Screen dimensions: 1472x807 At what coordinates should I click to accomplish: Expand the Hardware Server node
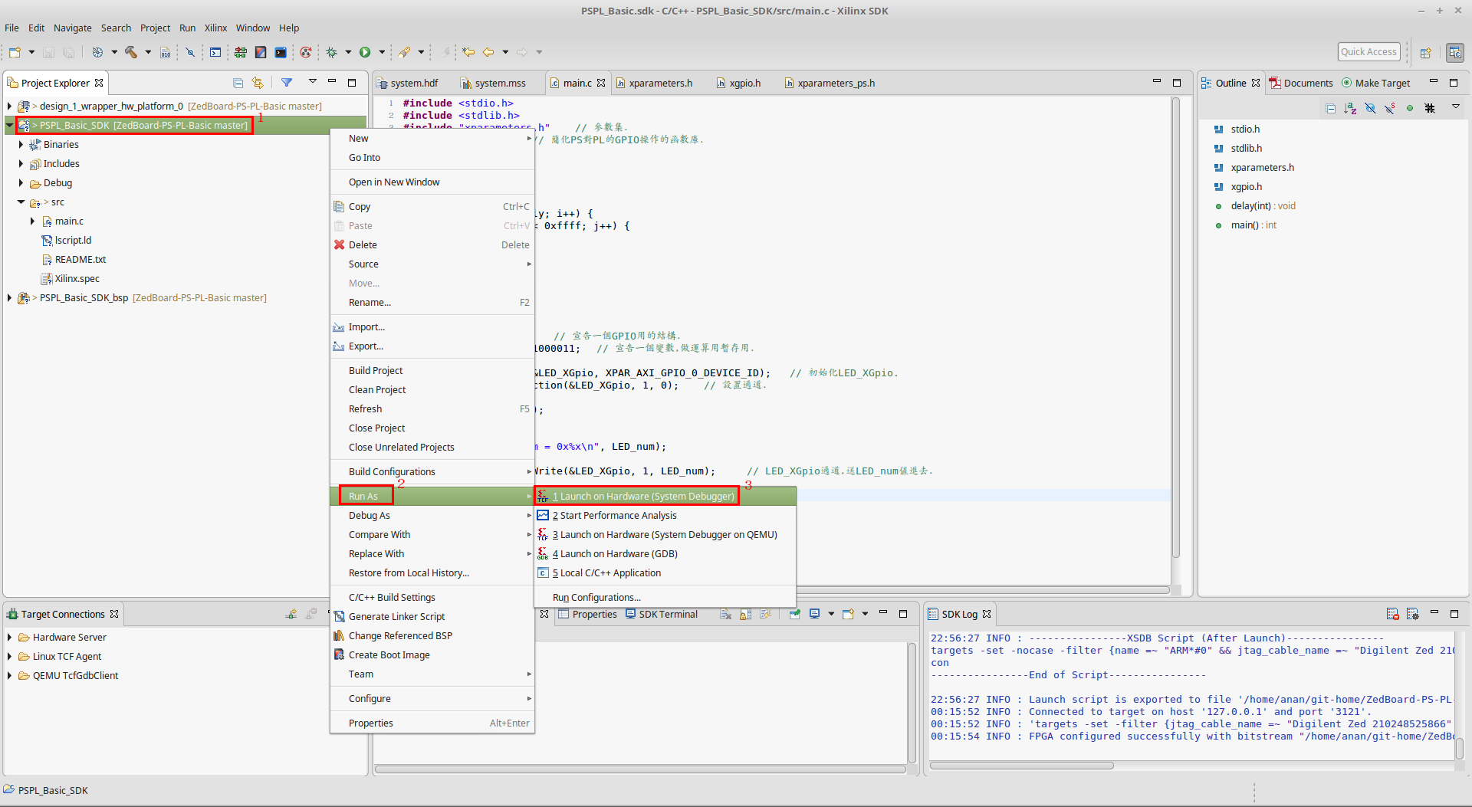[x=9, y=637]
